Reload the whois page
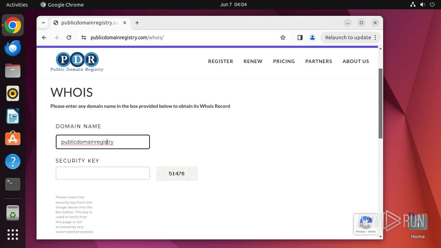This screenshot has width=441, height=248. [69, 38]
